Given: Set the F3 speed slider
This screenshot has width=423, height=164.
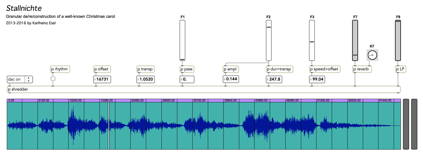Looking at the screenshot, I should click(312, 40).
